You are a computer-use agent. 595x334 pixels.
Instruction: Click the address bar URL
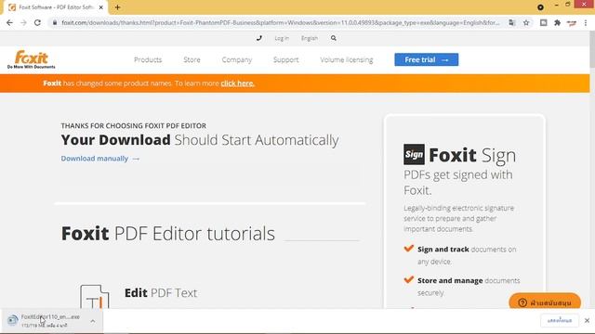pos(281,22)
